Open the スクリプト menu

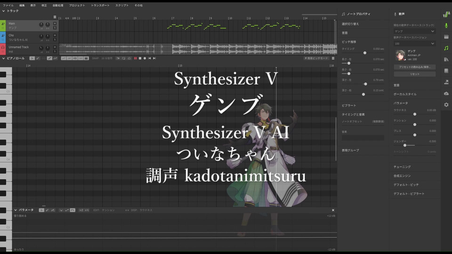click(122, 5)
